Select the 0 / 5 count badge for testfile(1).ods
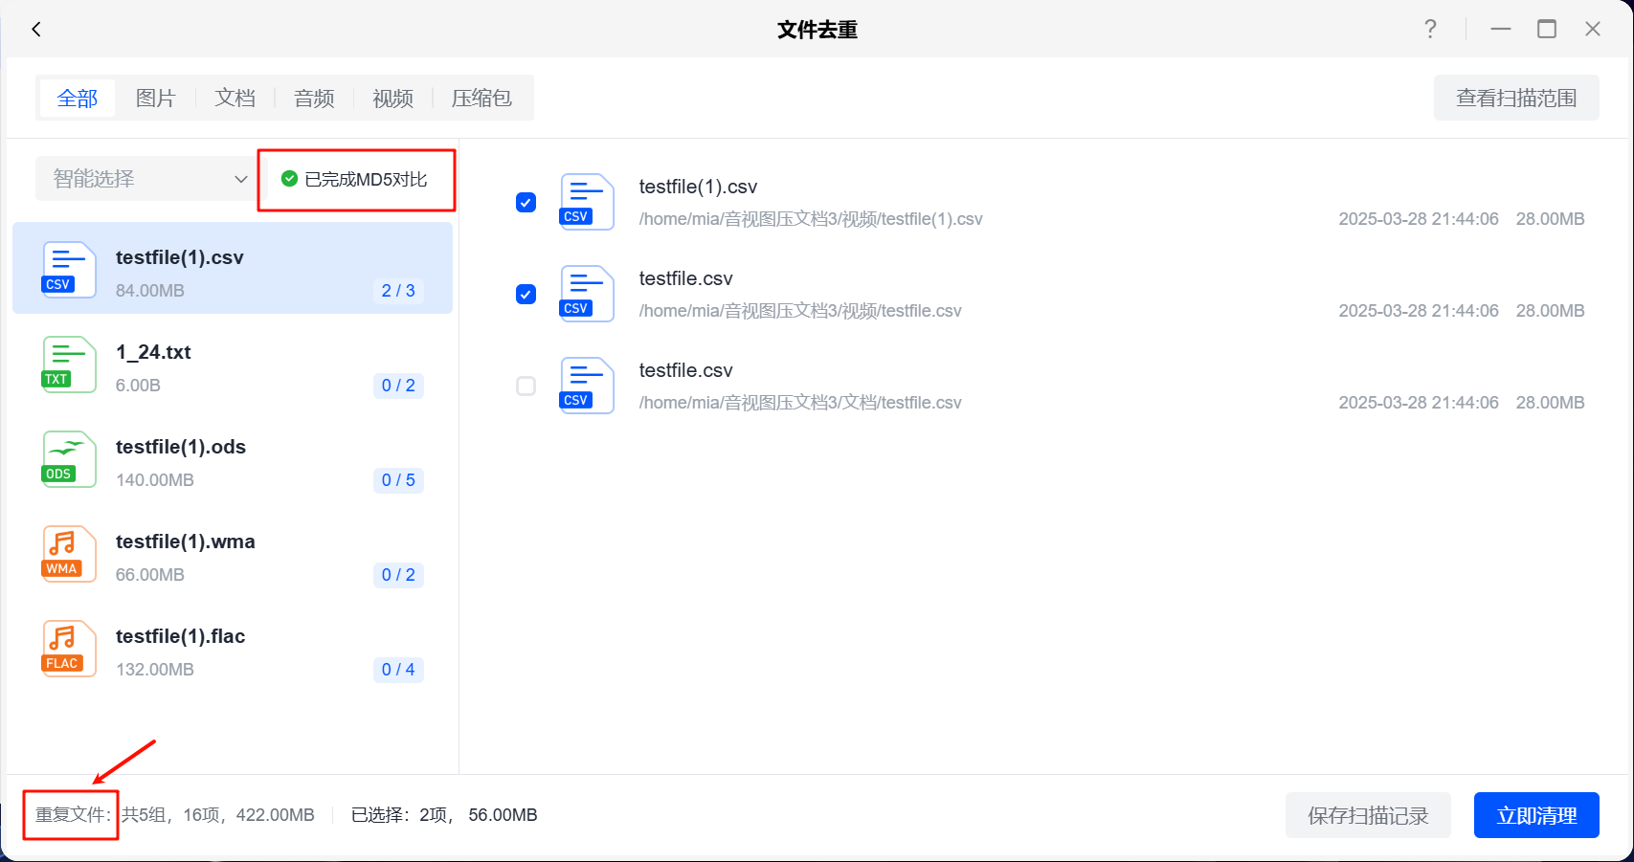The height and width of the screenshot is (862, 1634). pos(398,480)
